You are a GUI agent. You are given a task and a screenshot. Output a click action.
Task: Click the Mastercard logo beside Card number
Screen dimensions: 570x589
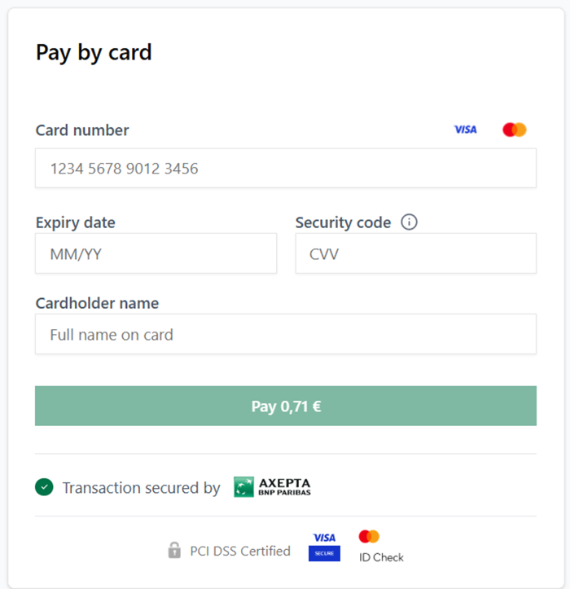(x=515, y=130)
